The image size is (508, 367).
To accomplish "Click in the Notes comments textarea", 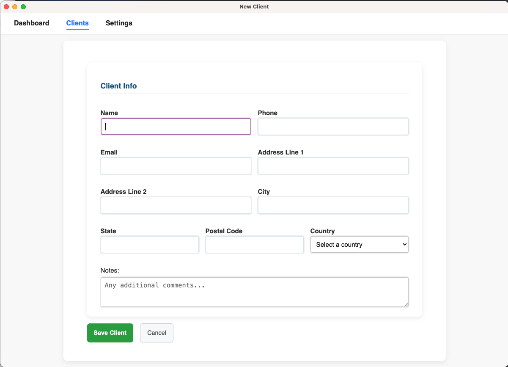I will [254, 292].
